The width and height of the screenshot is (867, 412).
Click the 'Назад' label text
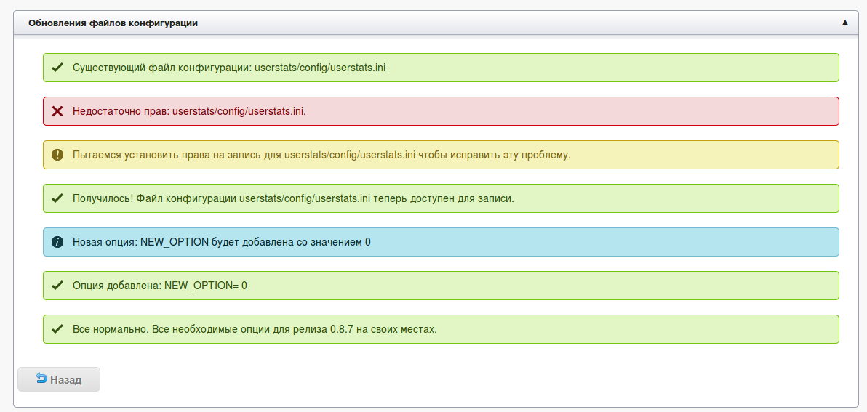pyautogui.click(x=65, y=380)
